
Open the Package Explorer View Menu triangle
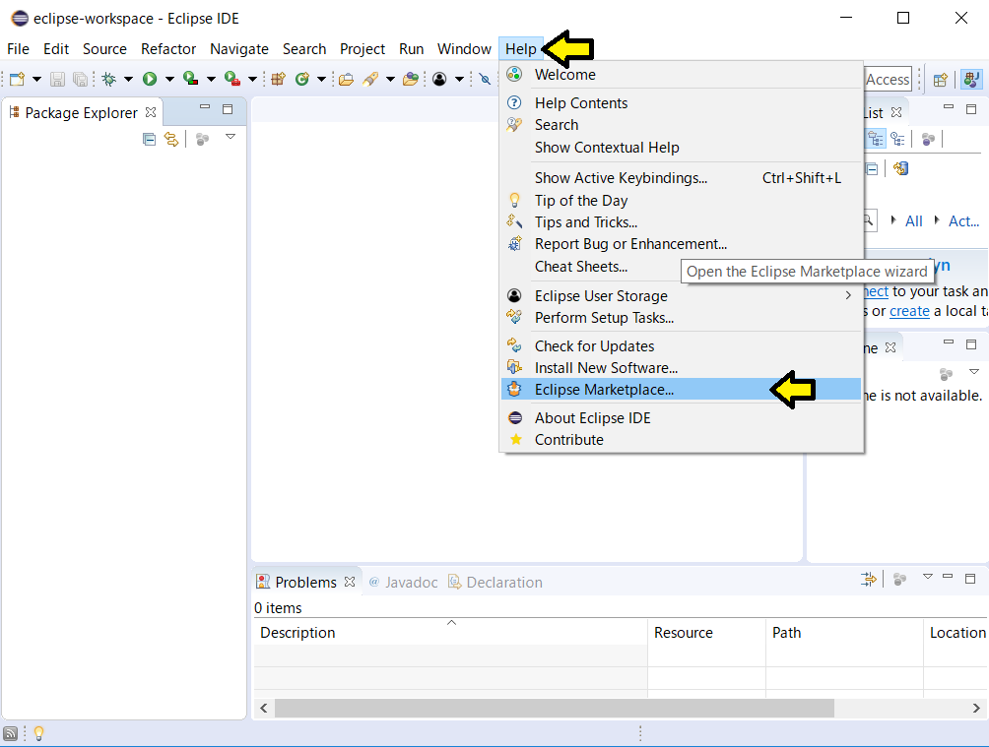[231, 137]
